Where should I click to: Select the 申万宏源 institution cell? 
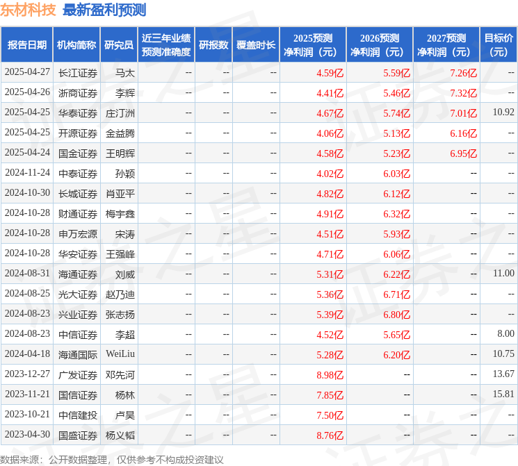(78, 234)
